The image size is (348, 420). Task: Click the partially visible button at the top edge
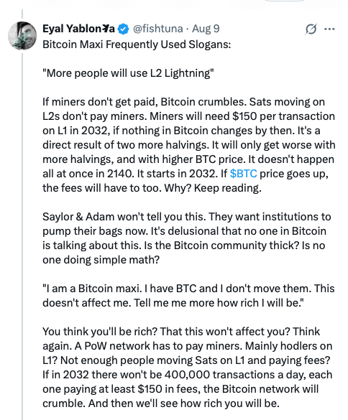[x=285, y=1]
